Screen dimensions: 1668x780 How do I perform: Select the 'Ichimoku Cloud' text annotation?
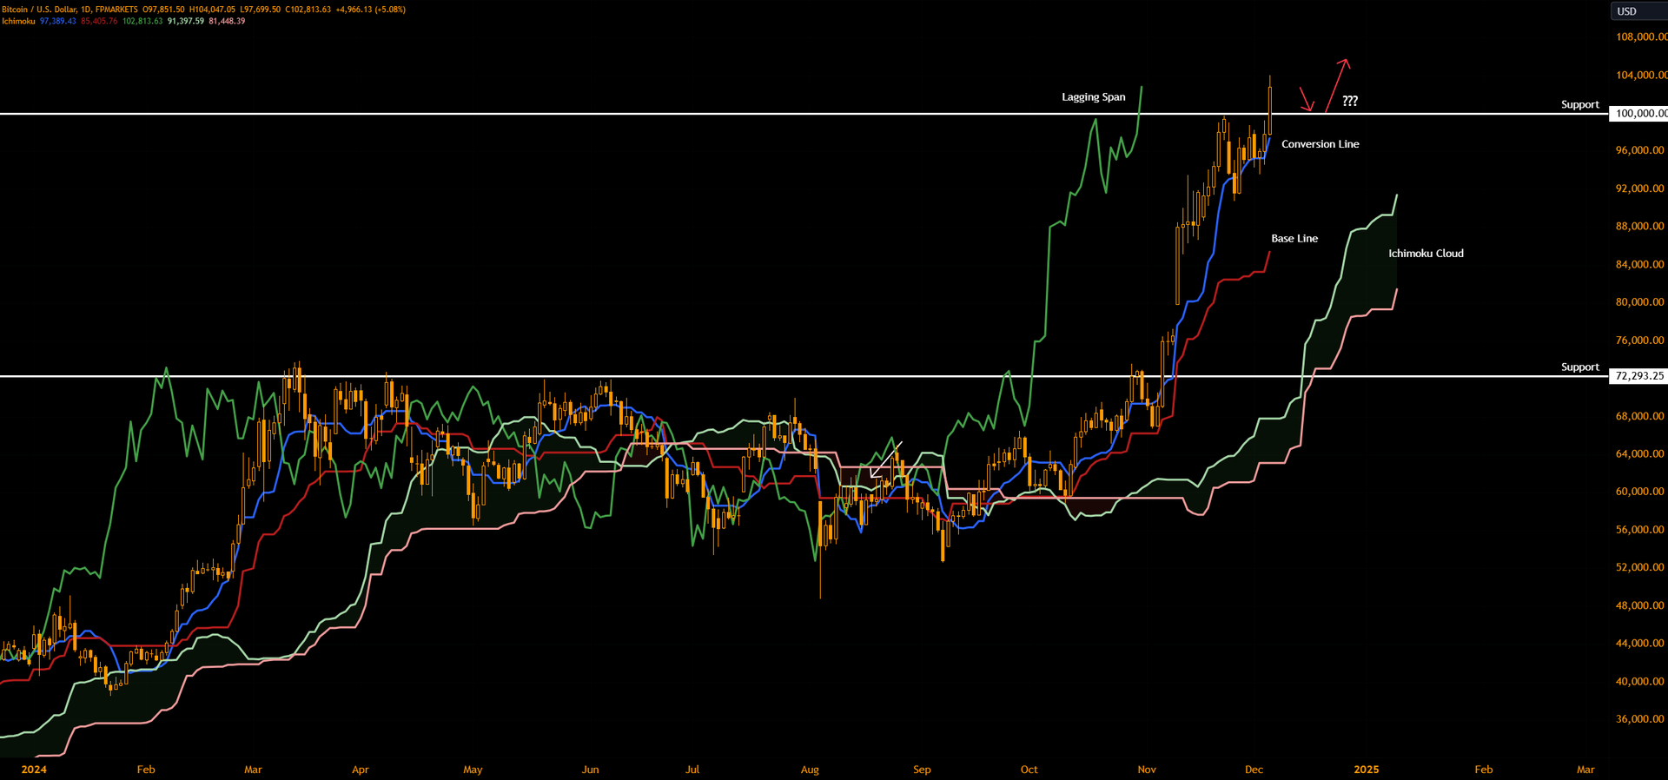(x=1426, y=254)
